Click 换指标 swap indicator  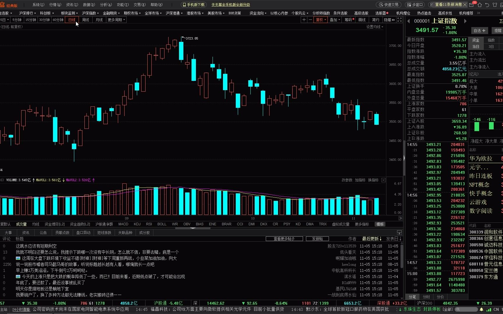pos(373,180)
